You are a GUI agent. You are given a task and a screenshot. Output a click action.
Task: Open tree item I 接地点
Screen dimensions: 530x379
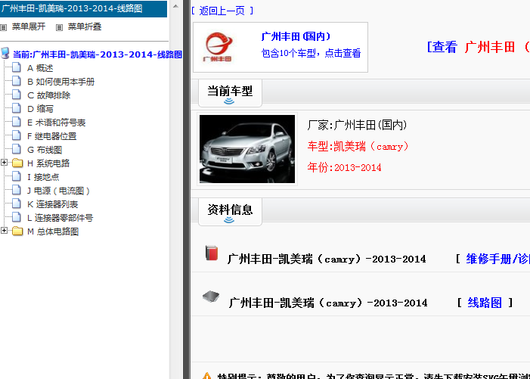pos(43,177)
